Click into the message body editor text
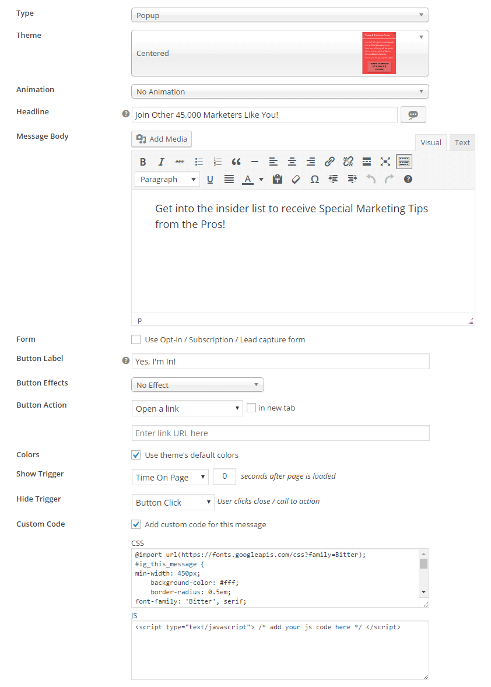 coord(291,216)
